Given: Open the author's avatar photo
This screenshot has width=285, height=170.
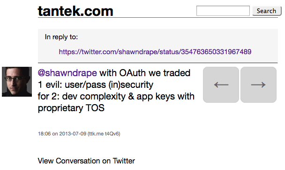Looking at the screenshot, I should 17,82.
